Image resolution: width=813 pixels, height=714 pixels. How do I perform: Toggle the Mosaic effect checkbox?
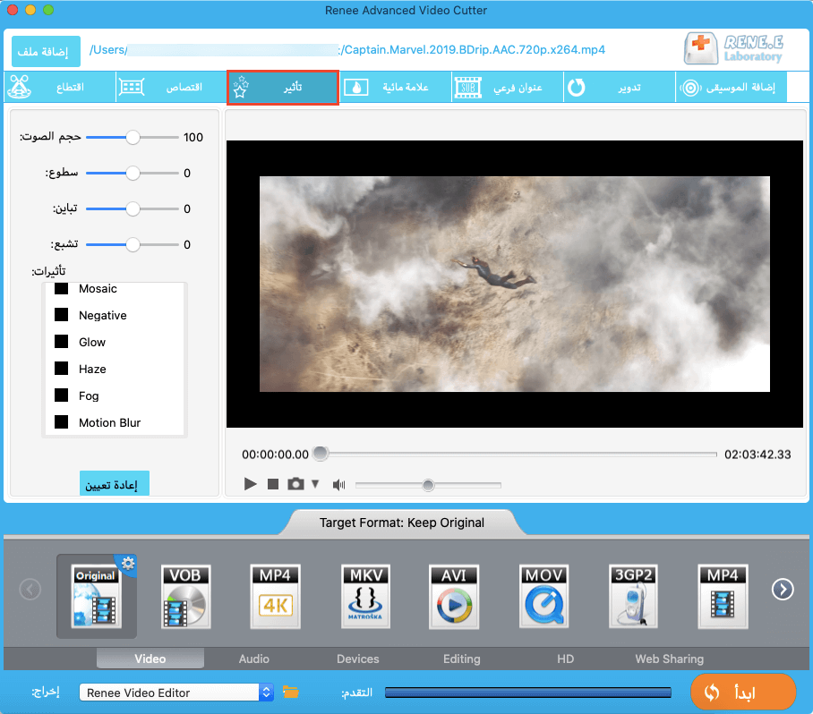pos(62,288)
